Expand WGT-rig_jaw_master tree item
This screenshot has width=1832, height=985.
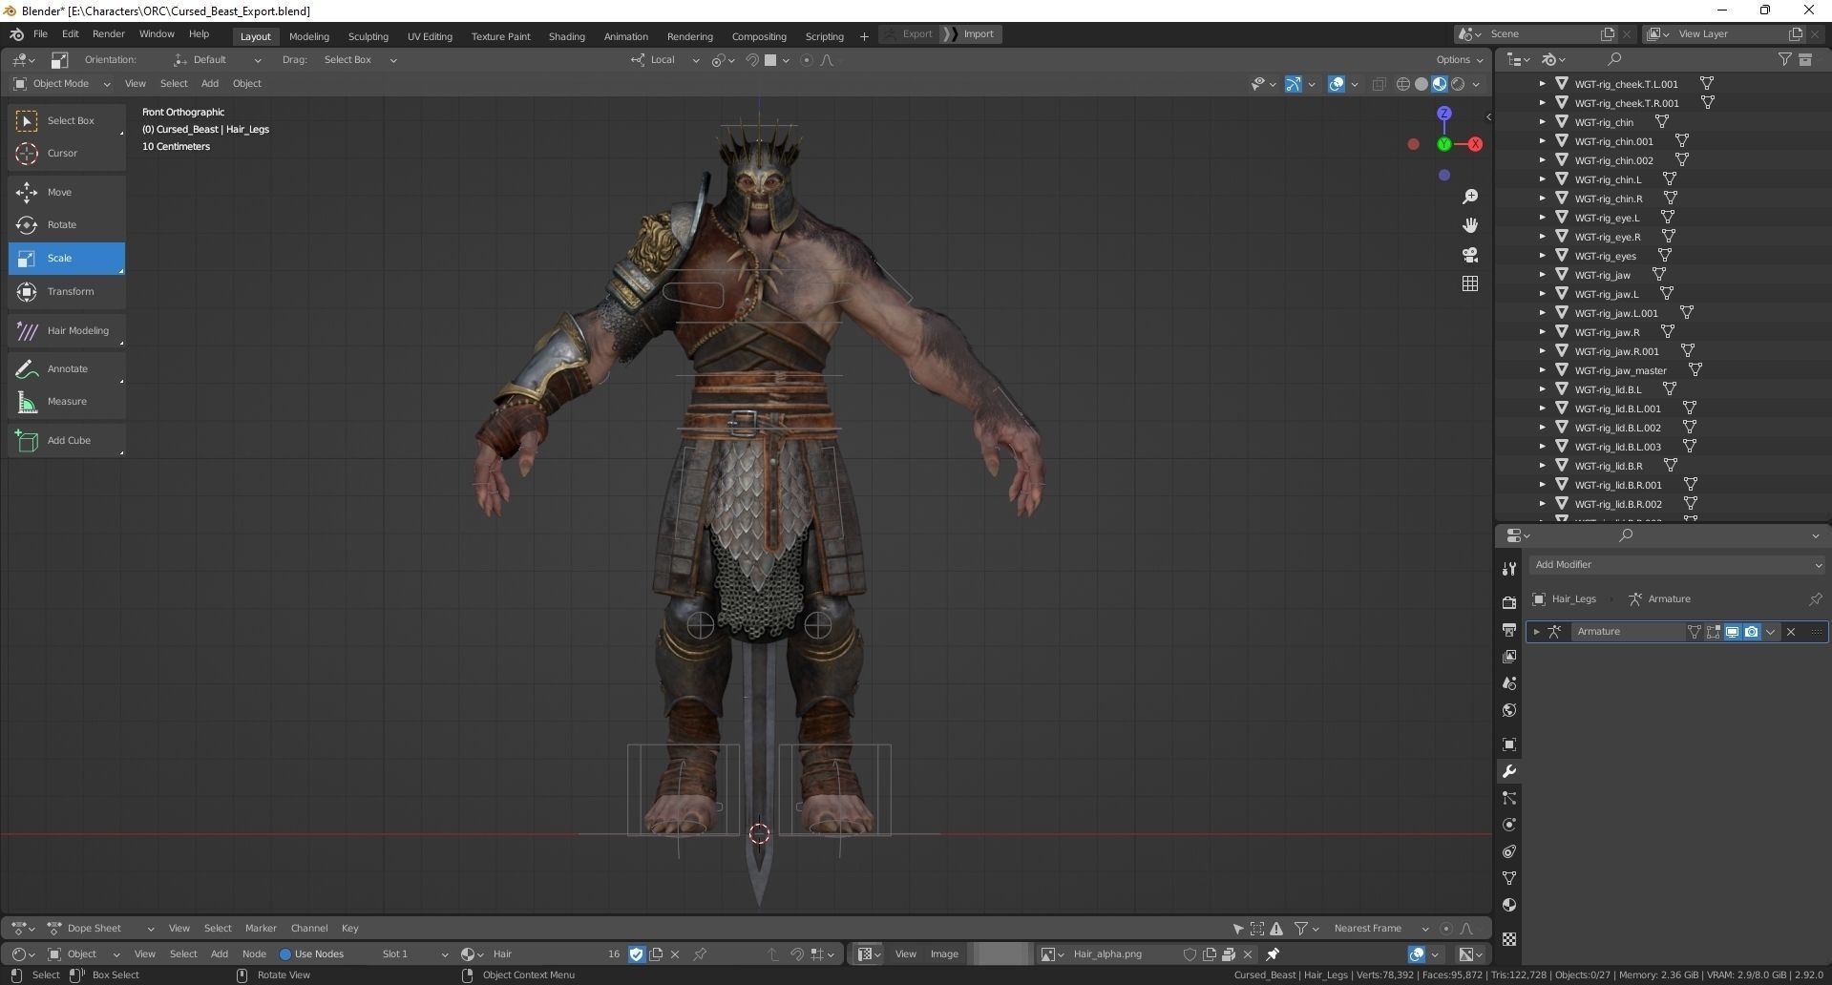point(1542,370)
